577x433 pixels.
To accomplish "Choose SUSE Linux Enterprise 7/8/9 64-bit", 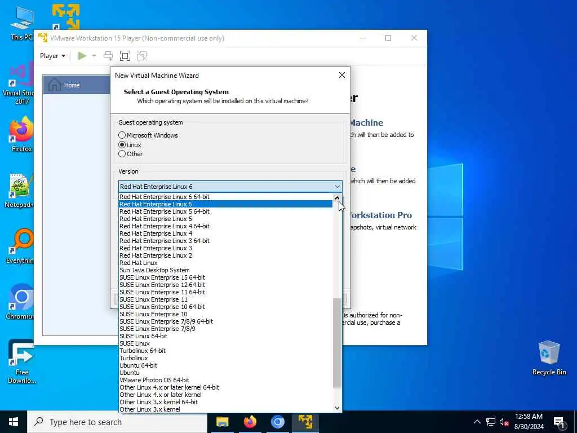I will click(x=226, y=321).
